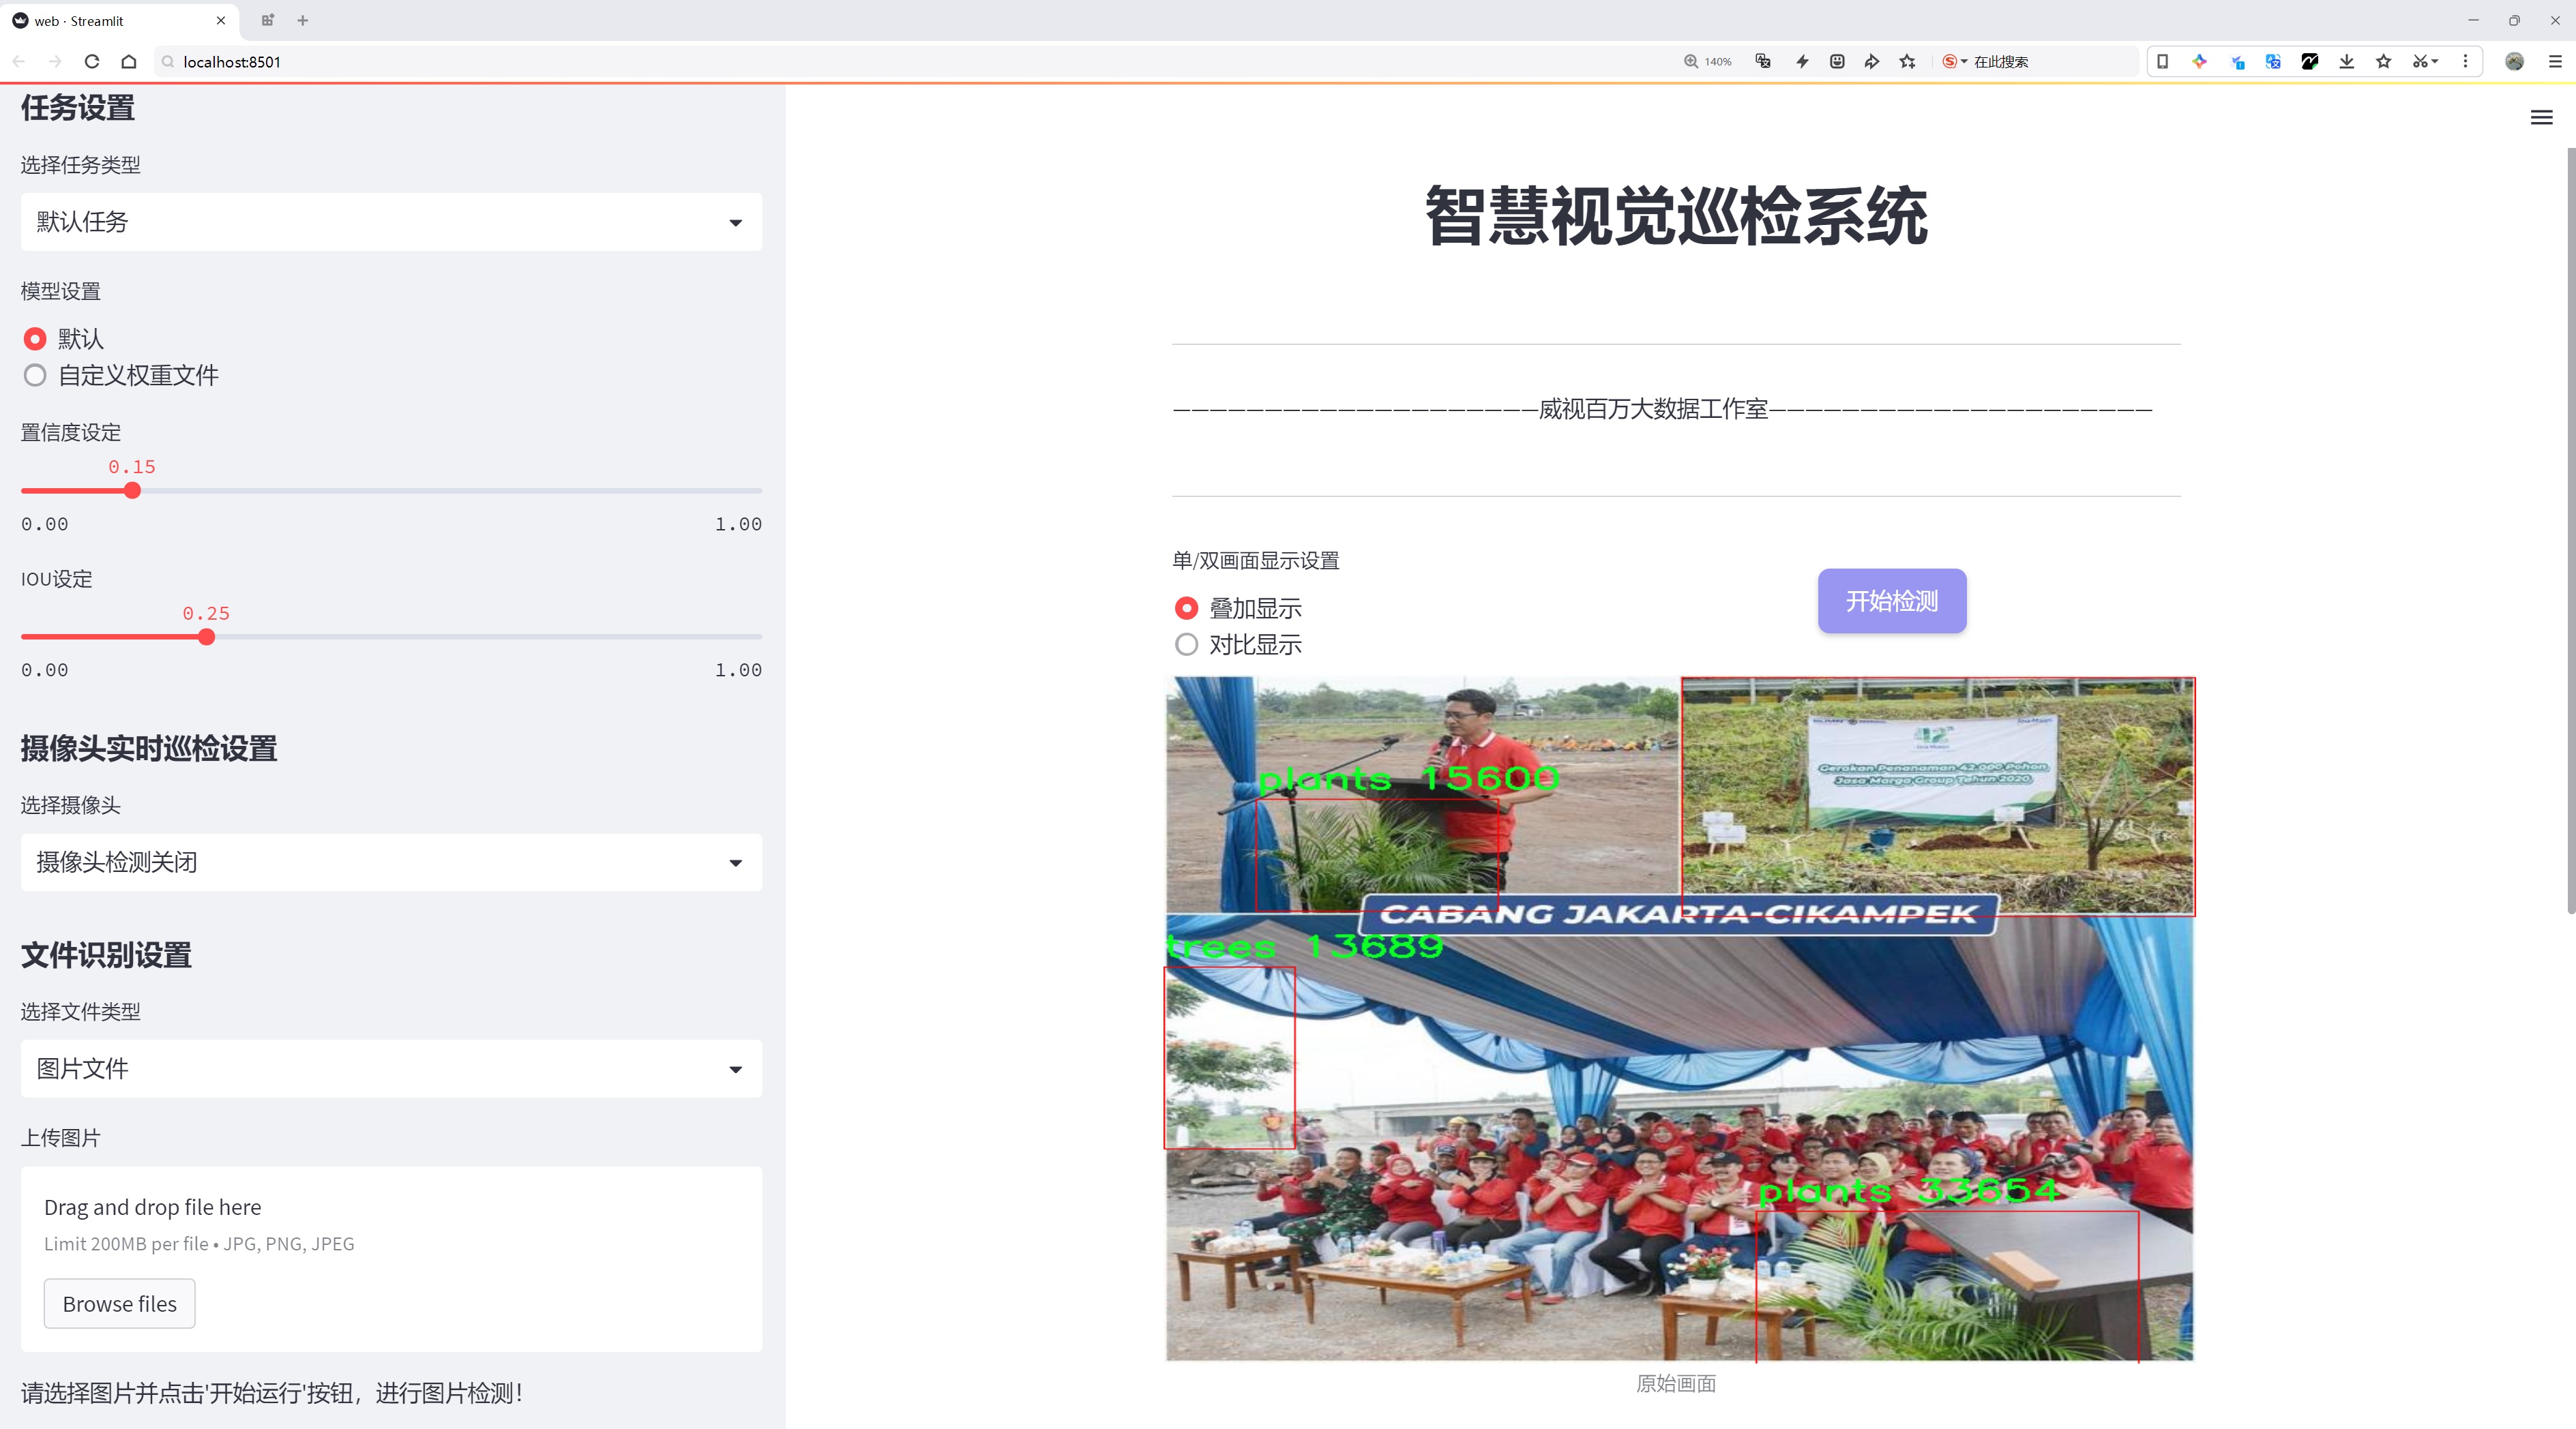Image resolution: width=2576 pixels, height=1429 pixels.
Task: Open the browser downloads icon
Action: tap(2346, 61)
